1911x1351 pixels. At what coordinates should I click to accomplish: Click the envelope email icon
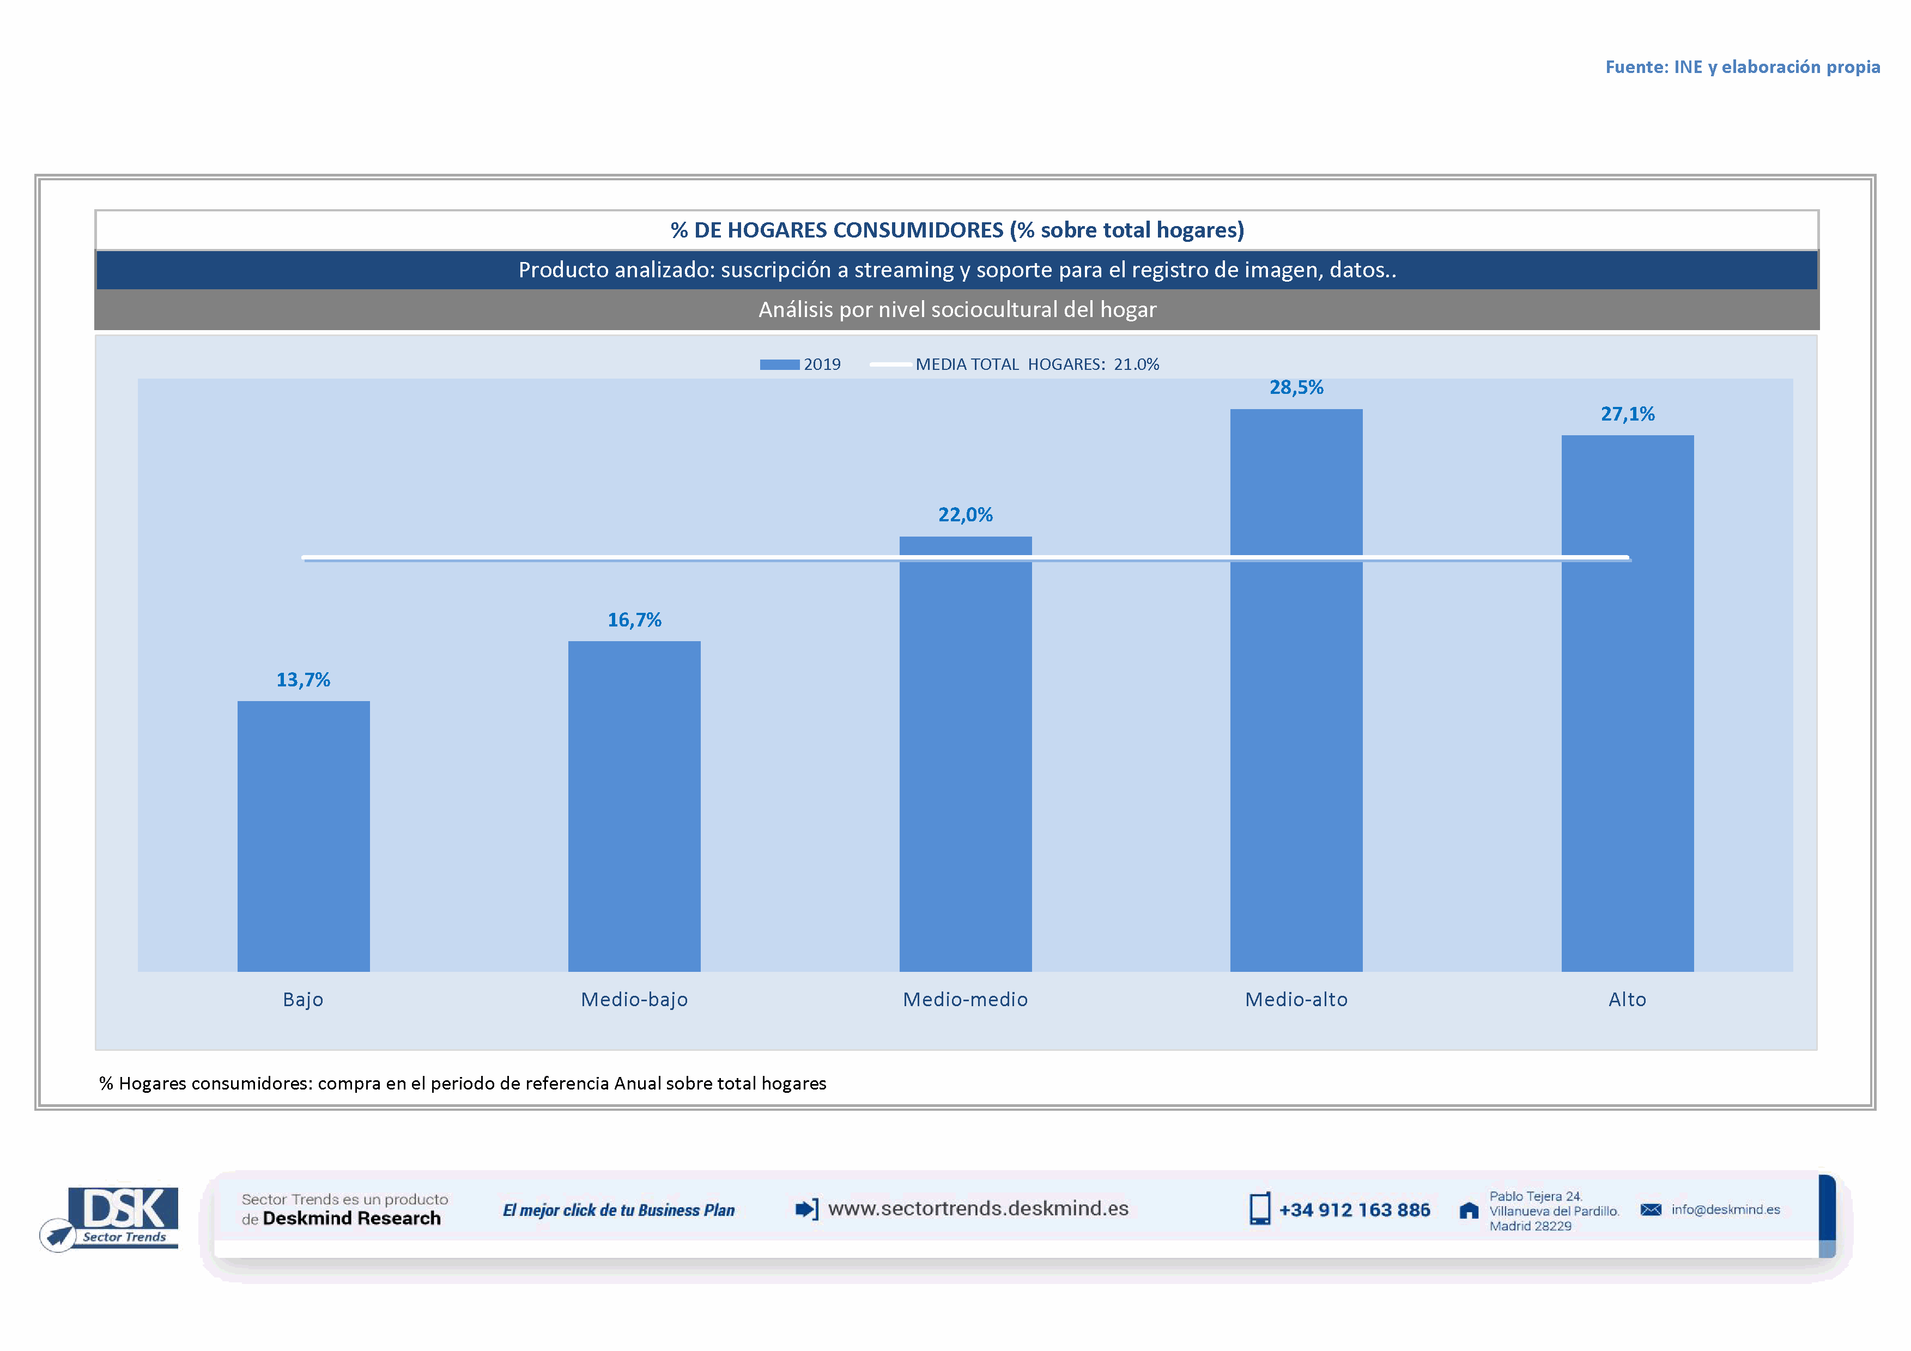1651,1209
